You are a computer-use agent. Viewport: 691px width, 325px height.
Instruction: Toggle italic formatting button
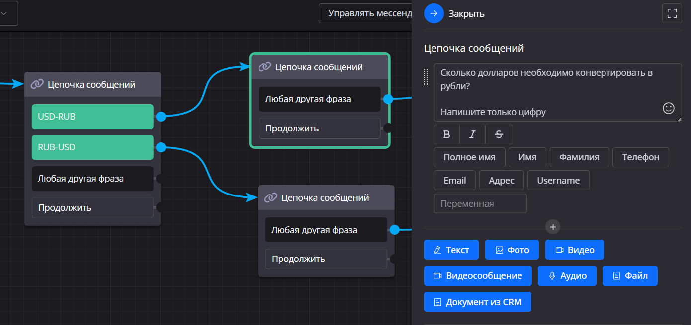[x=473, y=134]
